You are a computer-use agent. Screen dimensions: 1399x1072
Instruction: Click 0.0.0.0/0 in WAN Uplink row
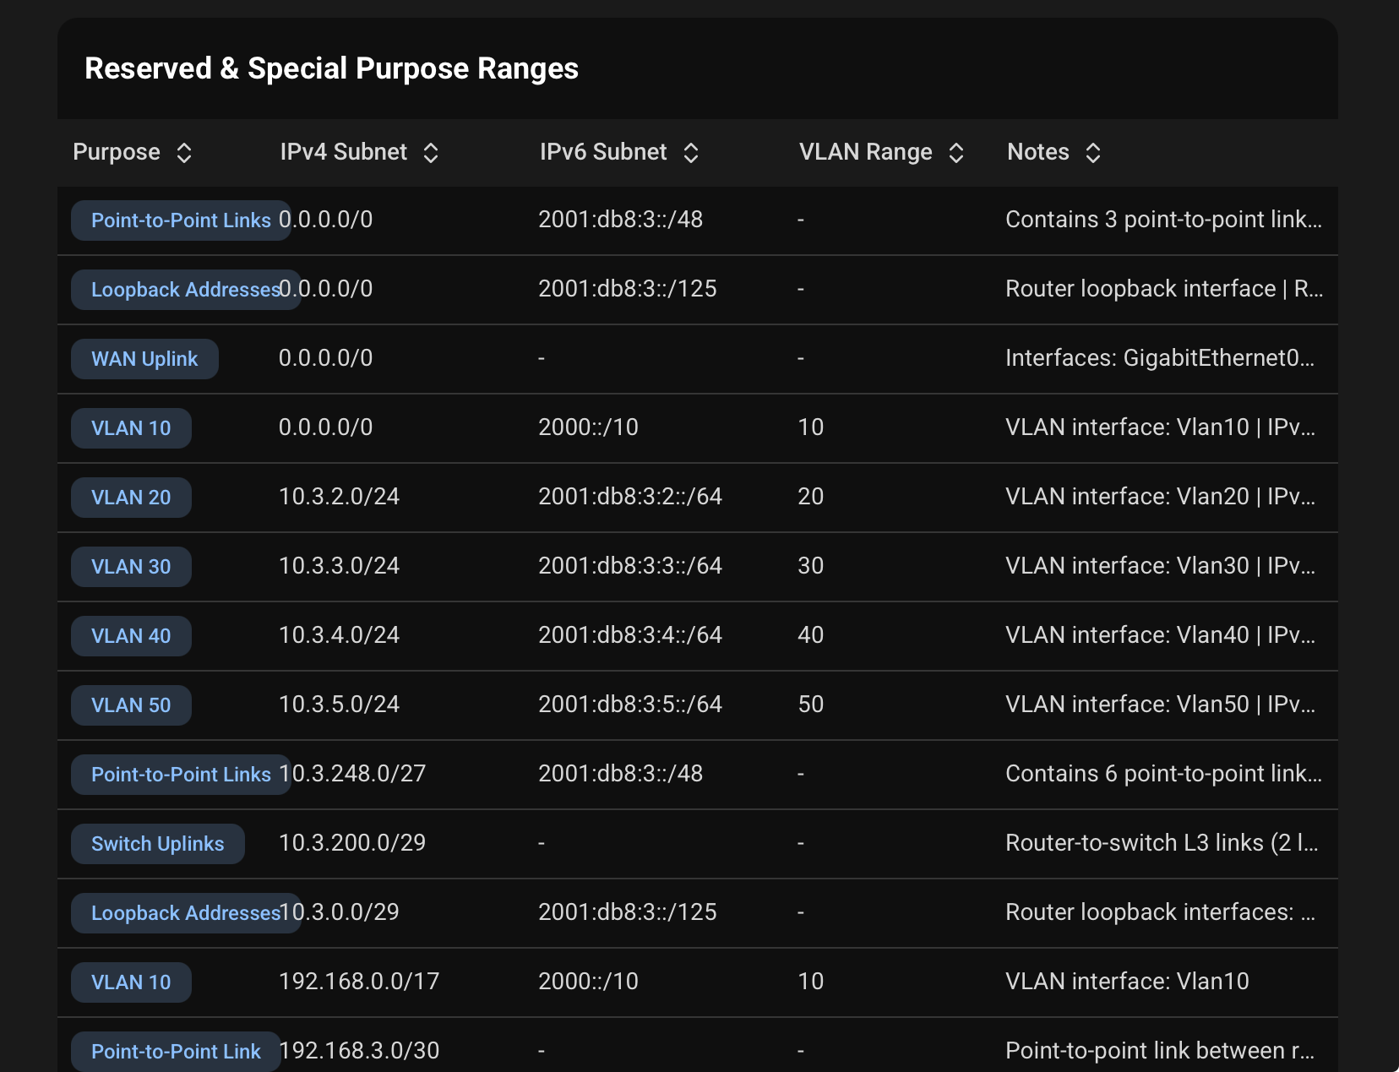pos(325,358)
